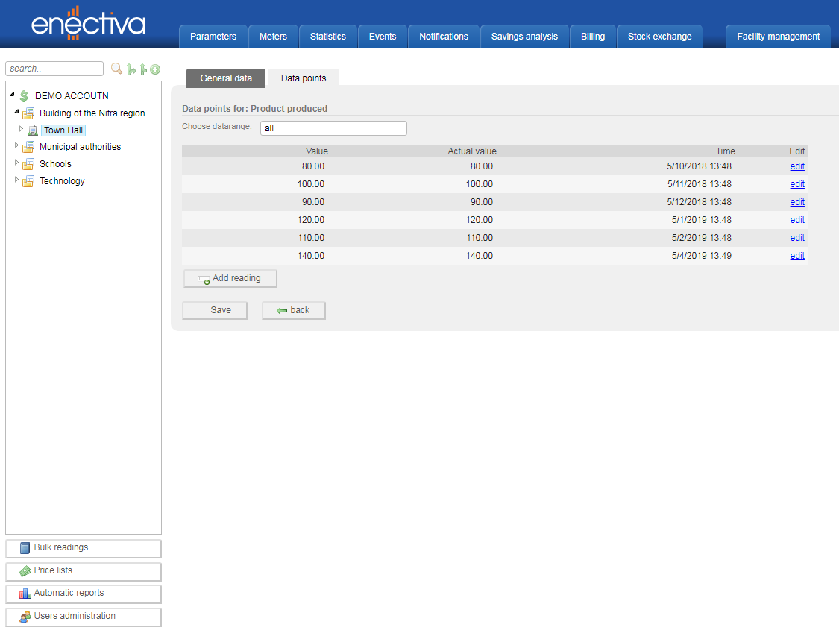This screenshot has width=839, height=642.
Task: Click the magnifying glass search icon
Action: coord(116,69)
